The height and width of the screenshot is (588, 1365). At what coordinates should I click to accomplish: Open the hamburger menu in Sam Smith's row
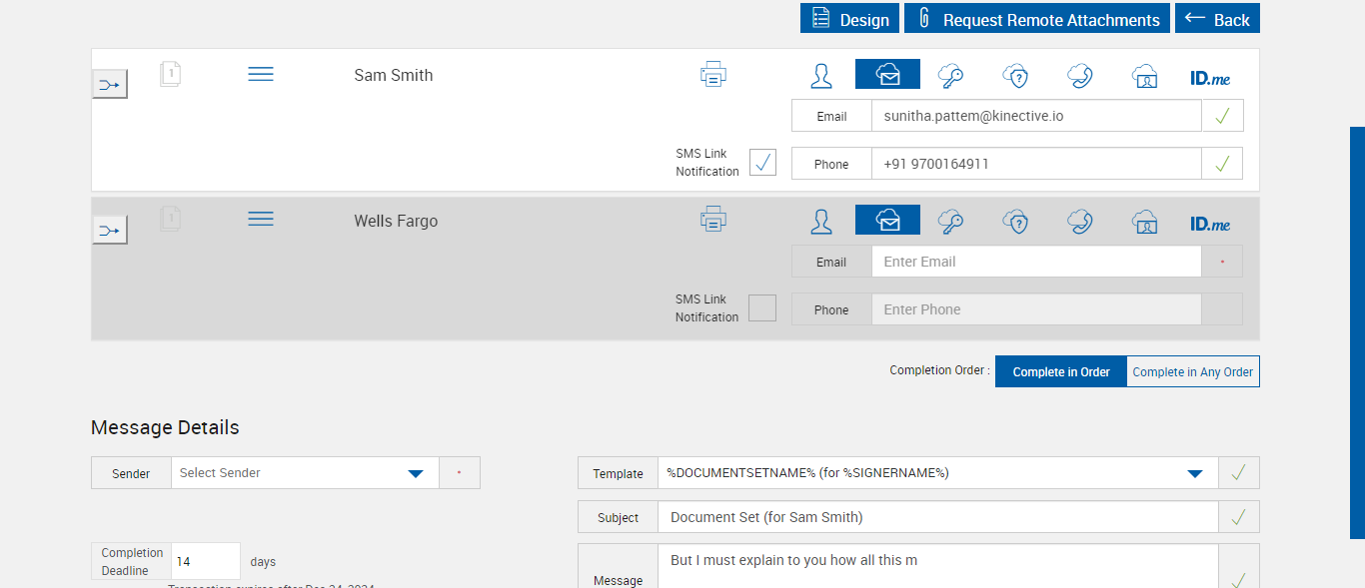tap(261, 75)
